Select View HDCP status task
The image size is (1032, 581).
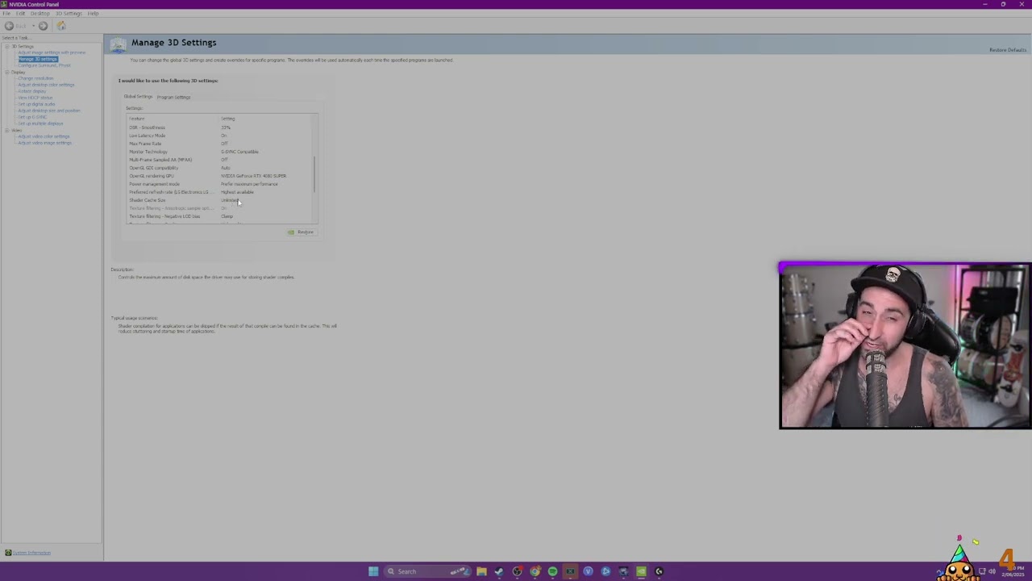tap(35, 98)
